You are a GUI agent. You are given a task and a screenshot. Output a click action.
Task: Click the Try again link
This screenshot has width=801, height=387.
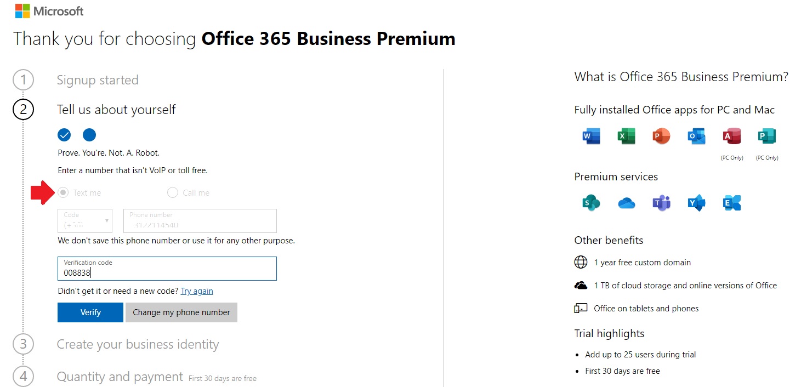pyautogui.click(x=197, y=291)
